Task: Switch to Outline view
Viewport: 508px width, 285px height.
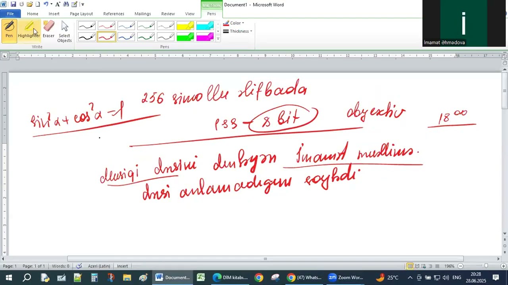Action: pos(430,266)
